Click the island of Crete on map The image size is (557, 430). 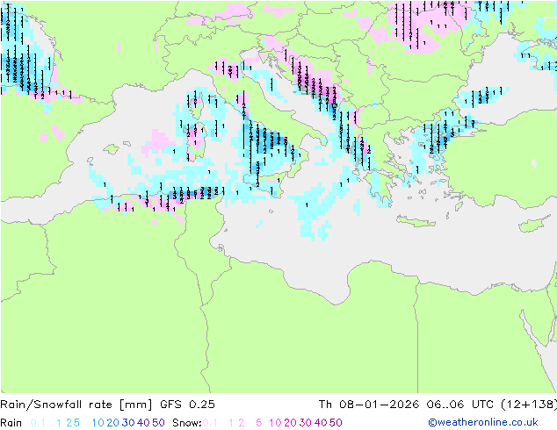click(x=416, y=222)
